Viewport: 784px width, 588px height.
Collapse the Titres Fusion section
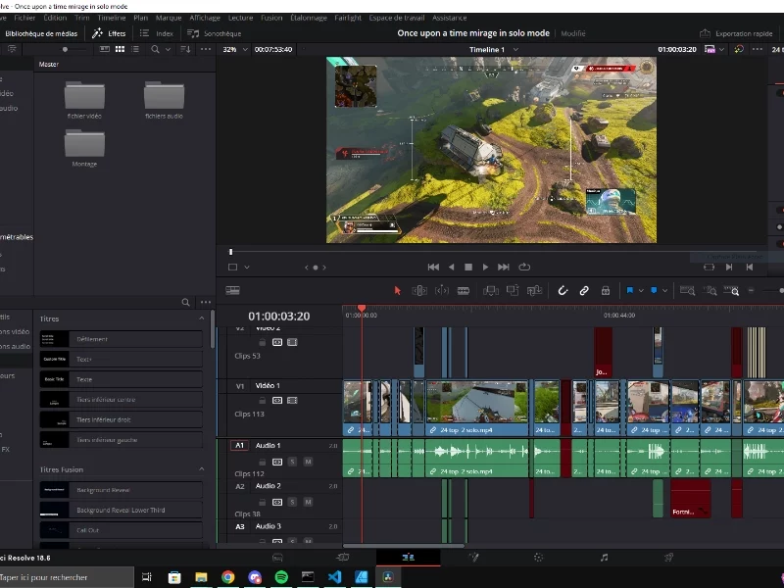(202, 469)
